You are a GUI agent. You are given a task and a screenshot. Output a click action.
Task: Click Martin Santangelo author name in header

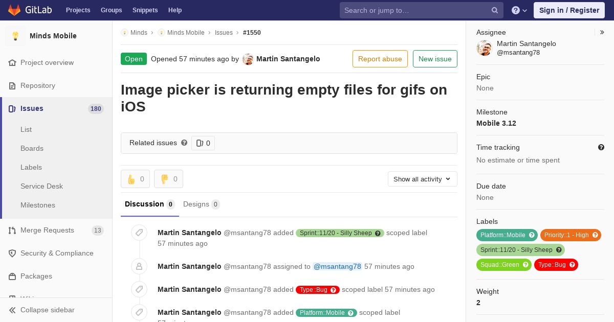click(x=288, y=59)
